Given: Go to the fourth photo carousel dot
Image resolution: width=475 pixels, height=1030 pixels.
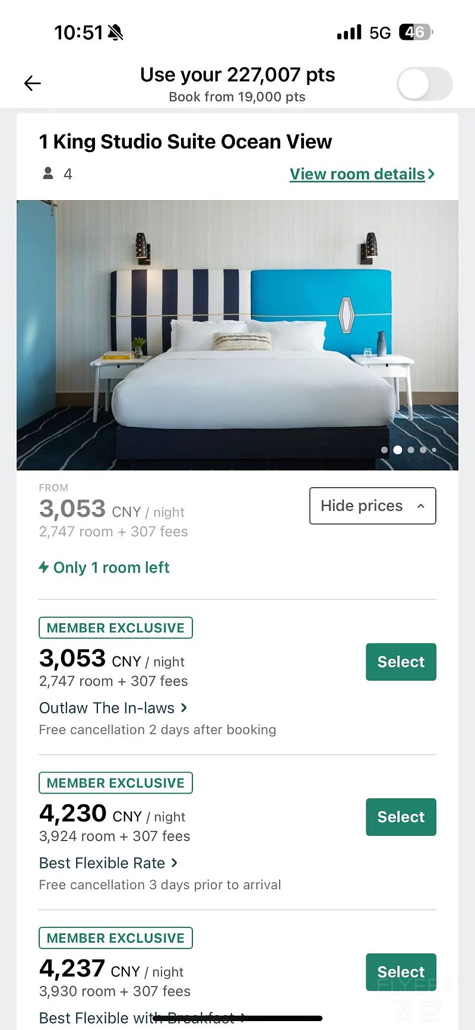Looking at the screenshot, I should point(423,450).
